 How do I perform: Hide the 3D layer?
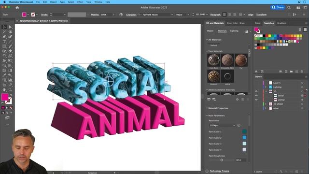coord(256,91)
